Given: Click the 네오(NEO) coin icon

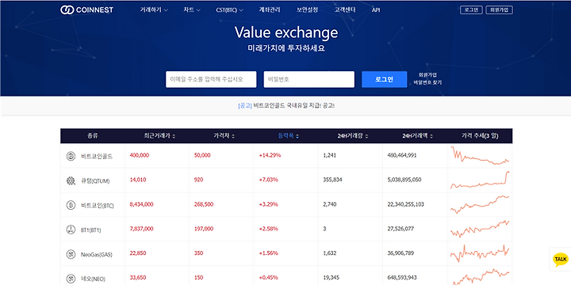Looking at the screenshot, I should coord(71,279).
